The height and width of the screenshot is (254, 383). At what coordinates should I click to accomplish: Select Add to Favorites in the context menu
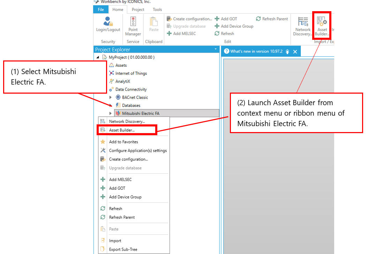123,142
